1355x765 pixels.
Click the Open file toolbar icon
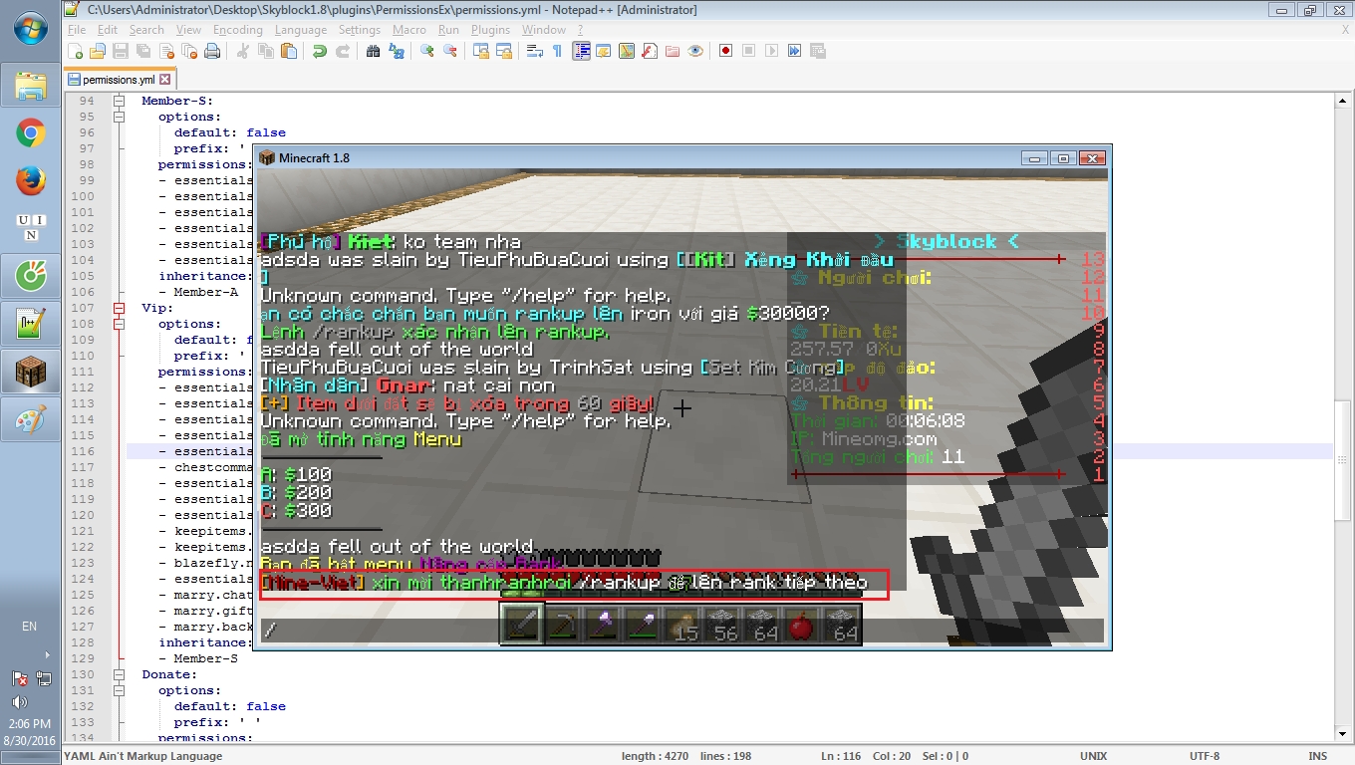click(x=98, y=51)
